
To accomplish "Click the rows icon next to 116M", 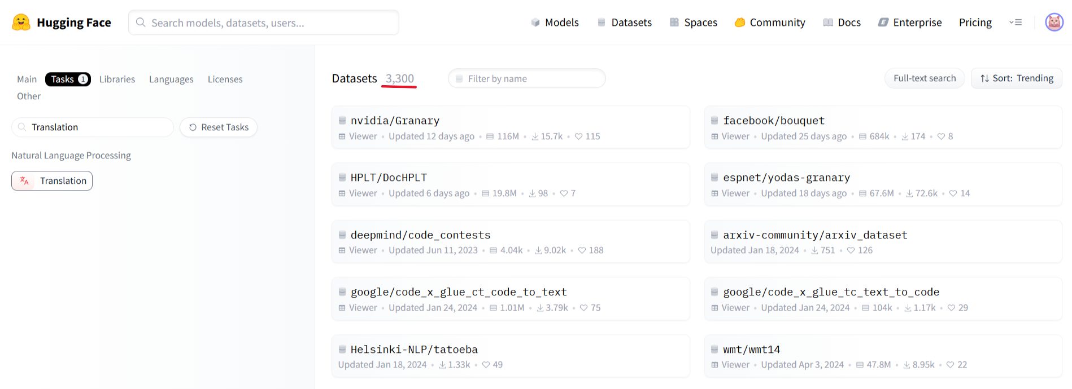I will point(490,136).
